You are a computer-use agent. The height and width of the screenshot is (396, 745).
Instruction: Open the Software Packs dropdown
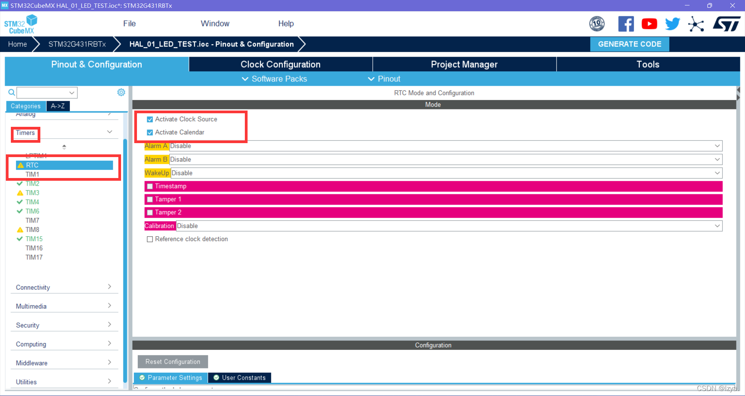274,79
